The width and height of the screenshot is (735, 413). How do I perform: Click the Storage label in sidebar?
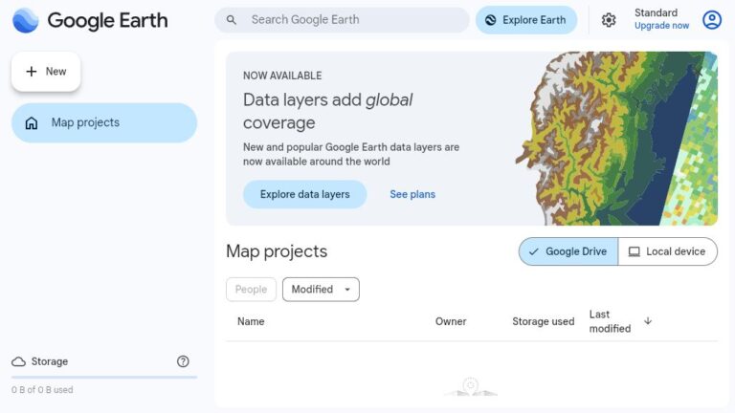click(50, 361)
